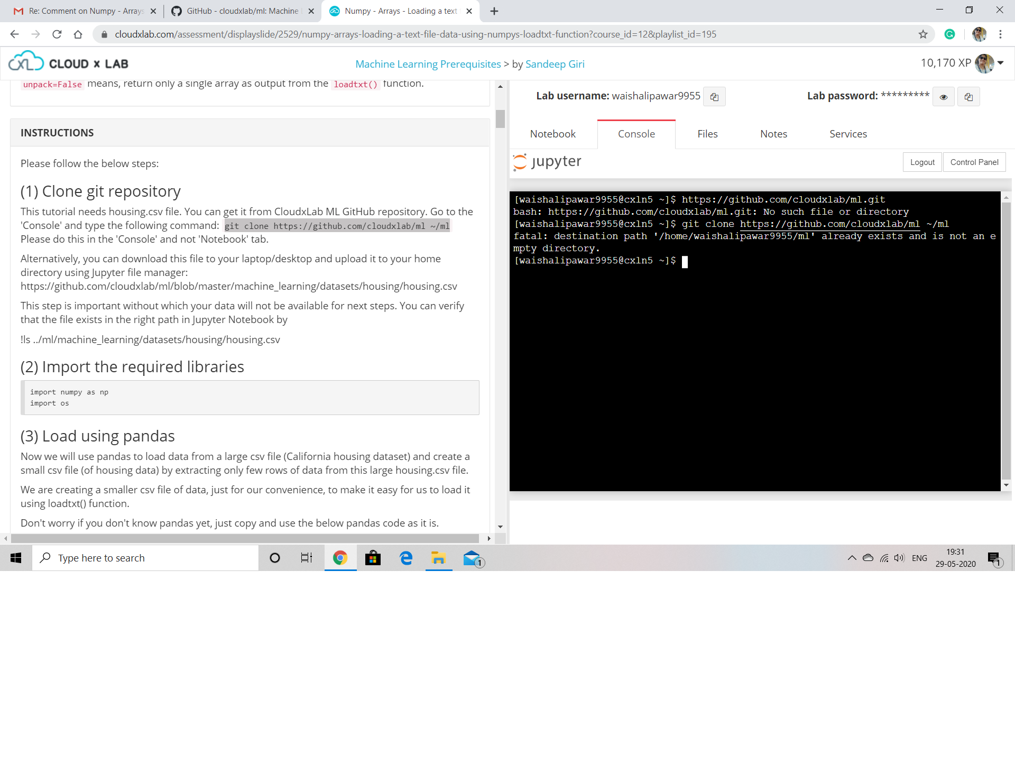
Task: Switch to GitHub cloudxlab/ml browser tab
Action: point(242,11)
